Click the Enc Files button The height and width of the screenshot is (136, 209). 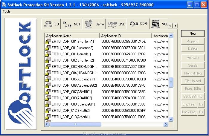[x=189, y=104]
